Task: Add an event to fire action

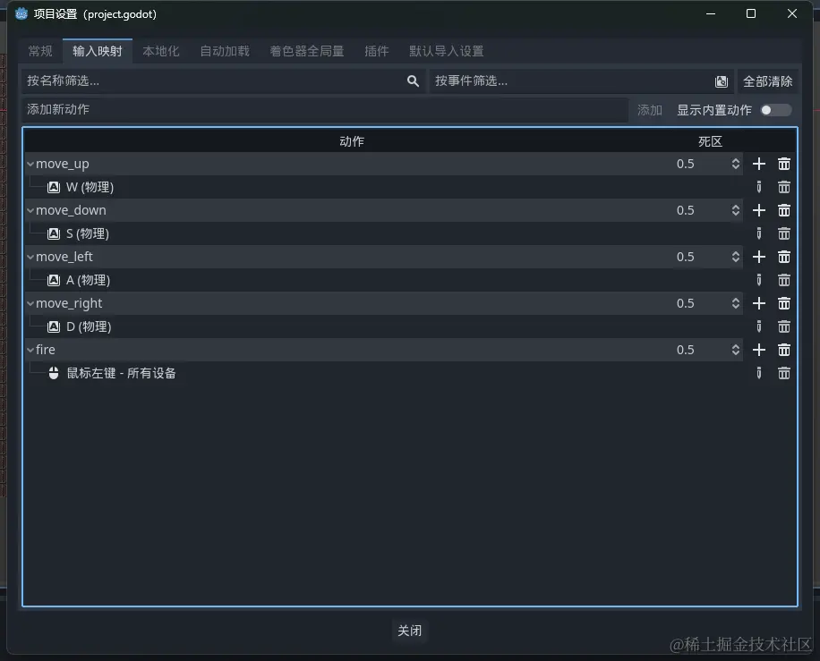Action: 759,350
